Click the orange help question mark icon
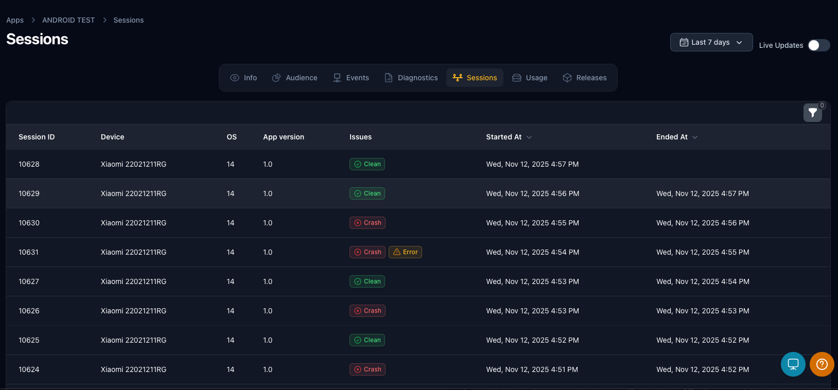This screenshot has width=838, height=390. point(822,364)
